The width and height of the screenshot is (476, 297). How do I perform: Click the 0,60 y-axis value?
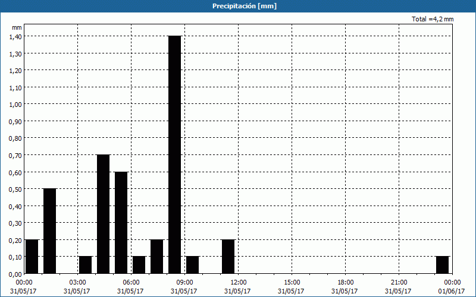[x=15, y=172]
